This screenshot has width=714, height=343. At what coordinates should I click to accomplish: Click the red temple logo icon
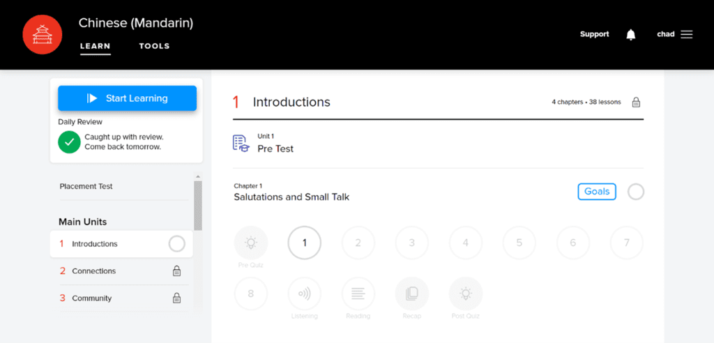[43, 34]
